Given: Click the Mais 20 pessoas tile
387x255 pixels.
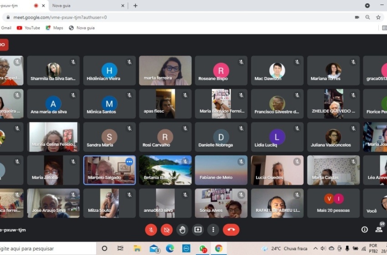Looking at the screenshot, I should pyautogui.click(x=333, y=203).
